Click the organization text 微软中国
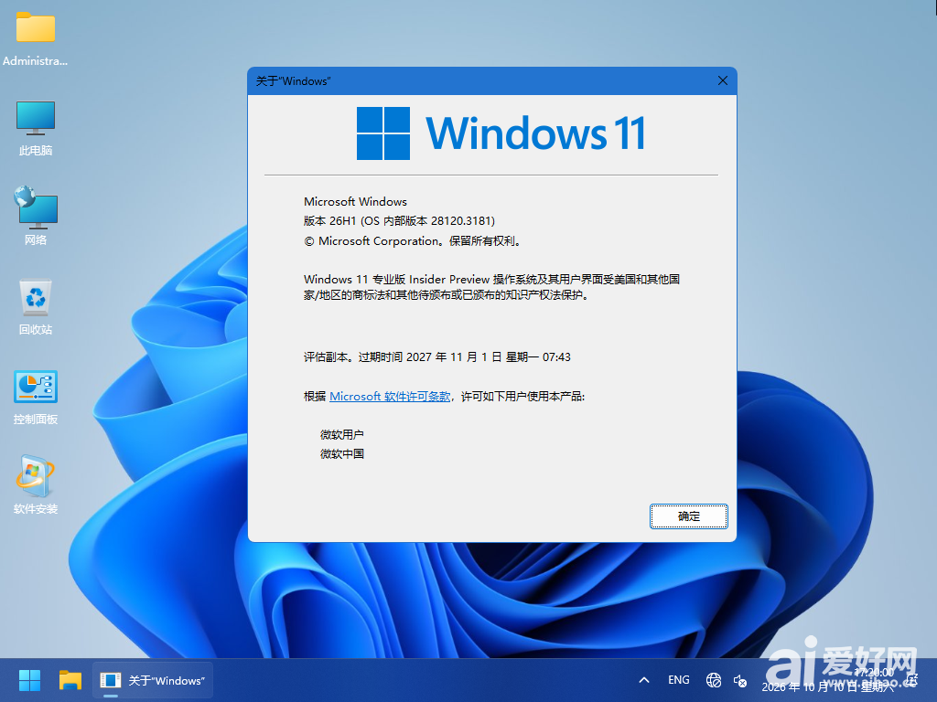Screen dimensions: 937x702 pos(342,453)
